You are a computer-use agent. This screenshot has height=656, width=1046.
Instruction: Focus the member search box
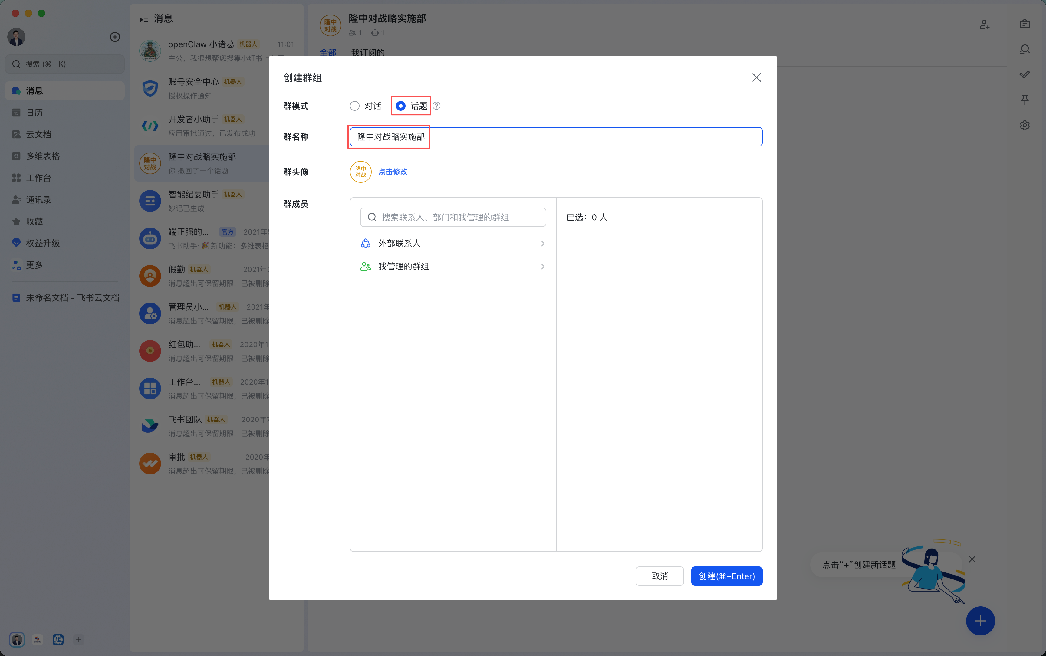(x=453, y=217)
